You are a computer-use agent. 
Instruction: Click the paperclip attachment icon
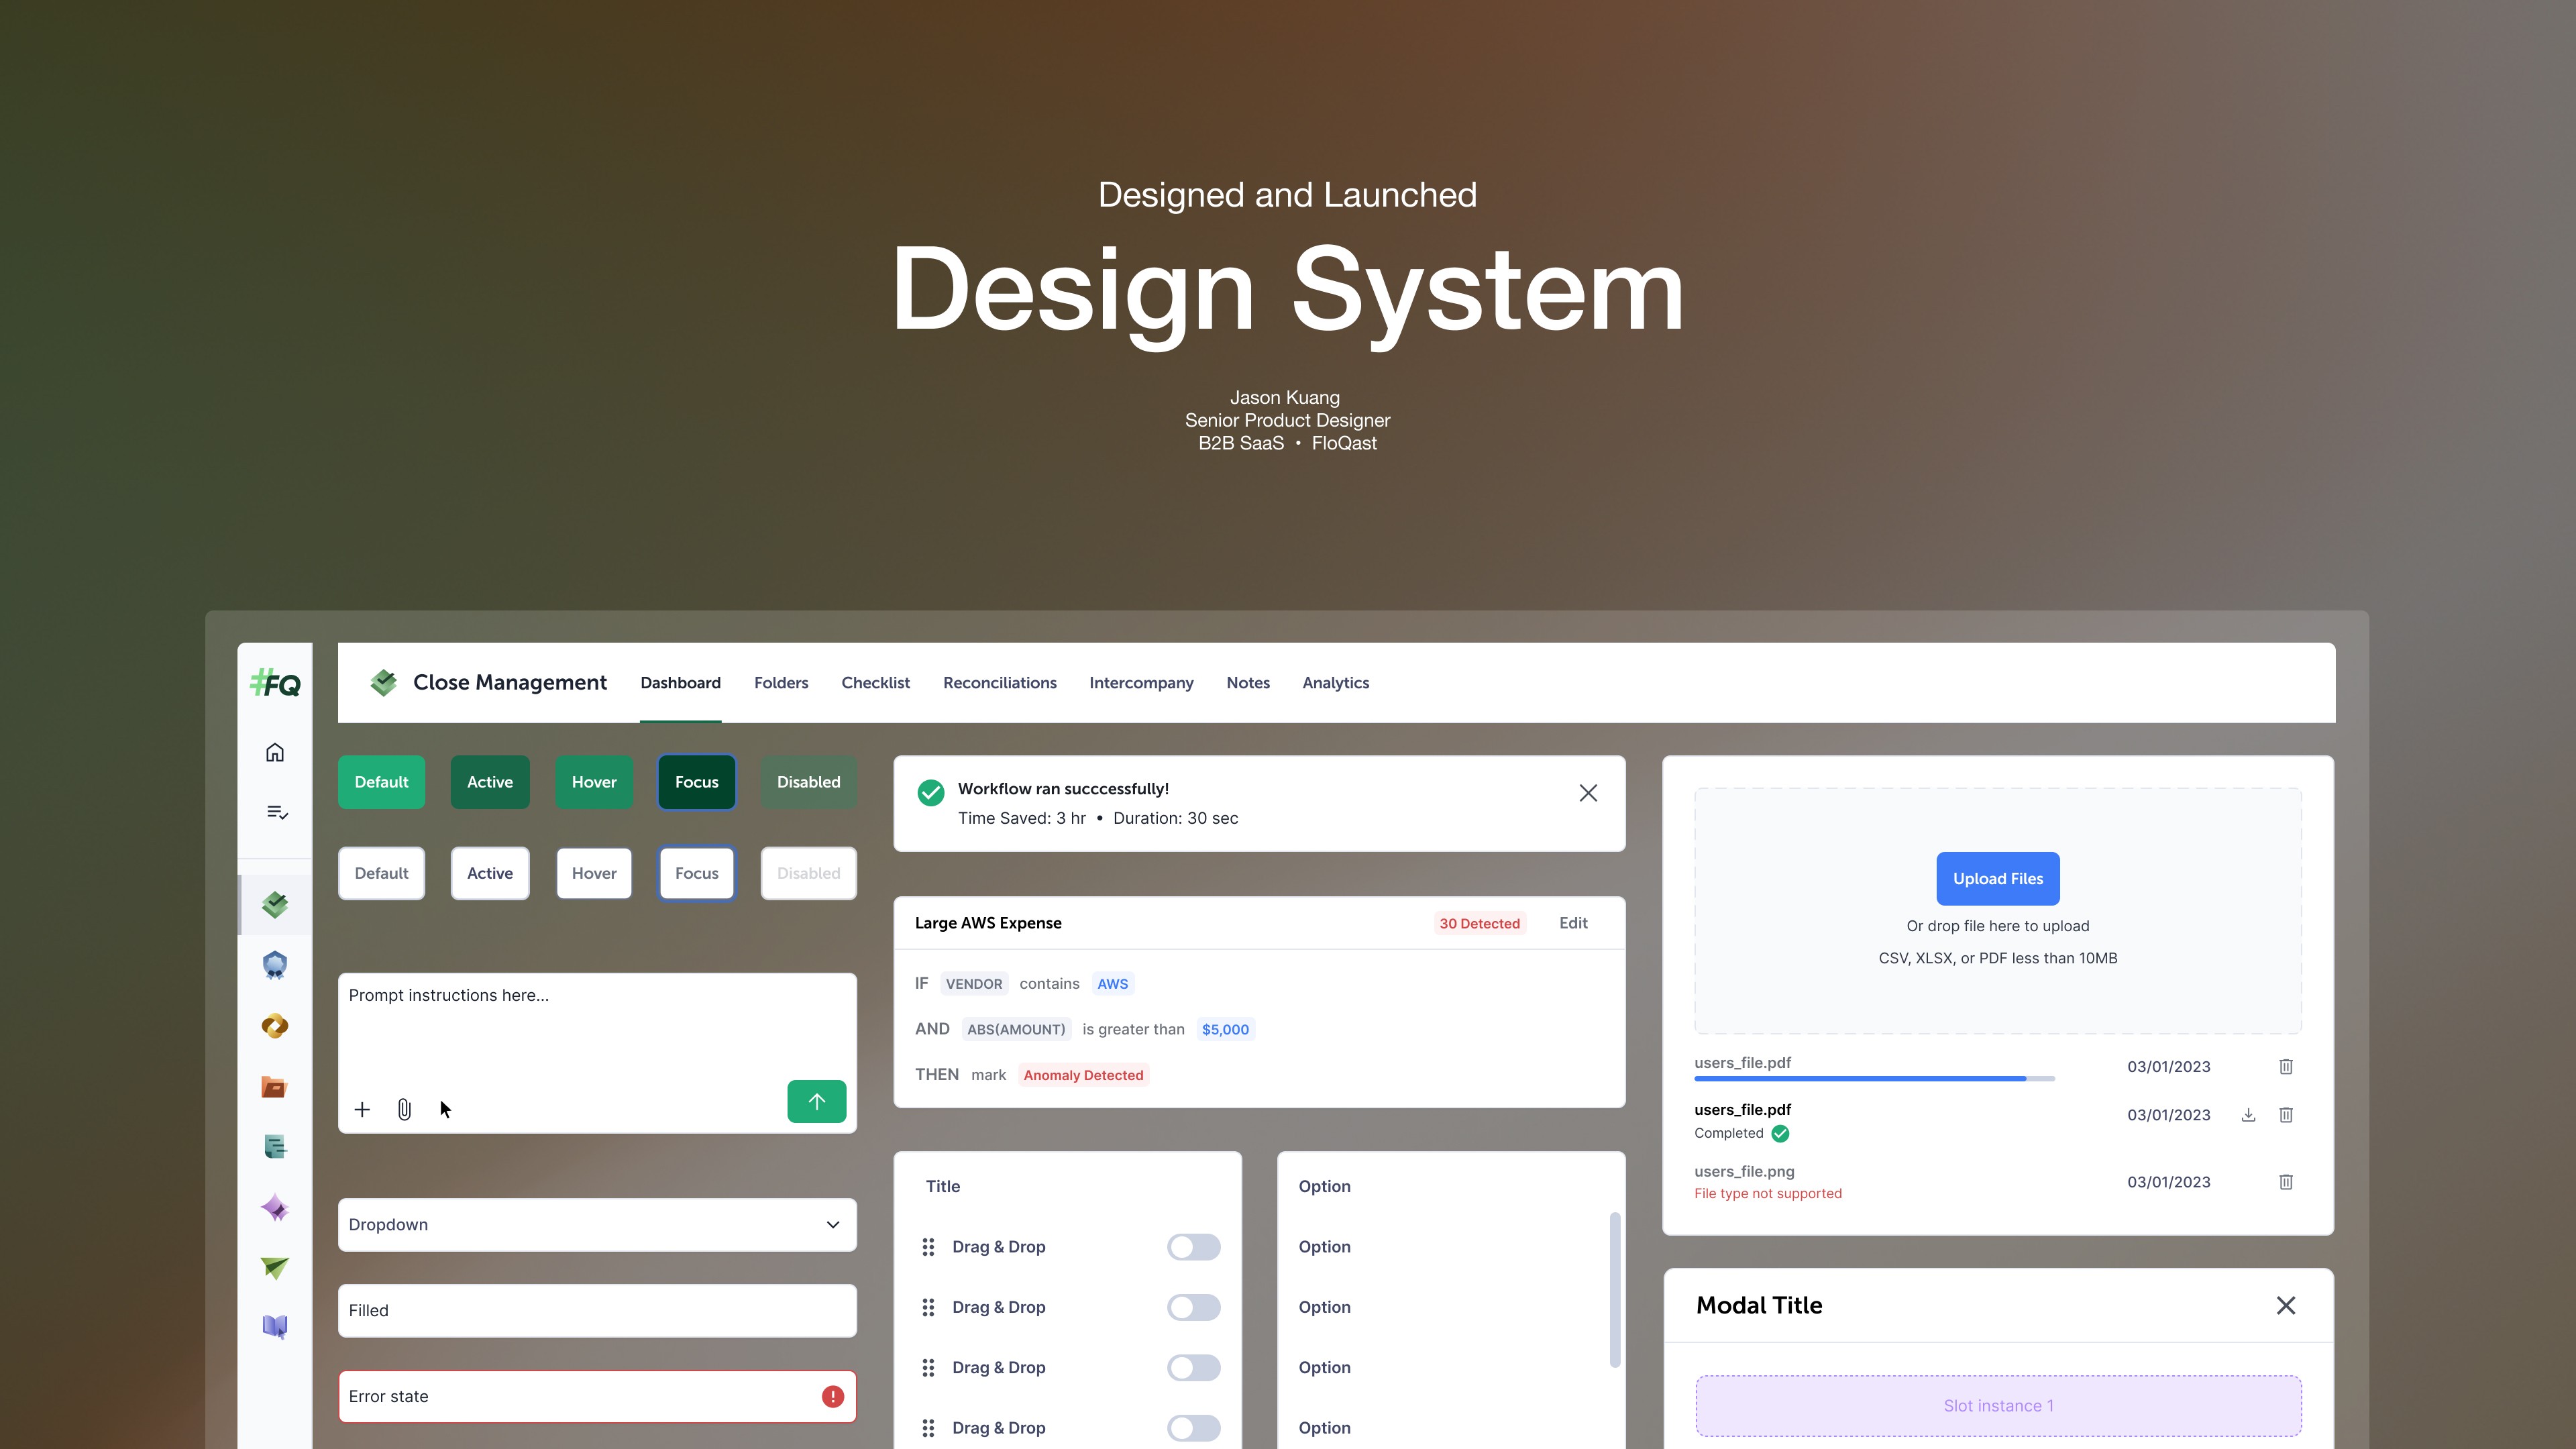point(404,1109)
